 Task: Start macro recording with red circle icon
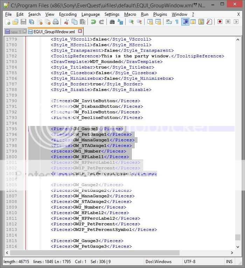(220, 22)
